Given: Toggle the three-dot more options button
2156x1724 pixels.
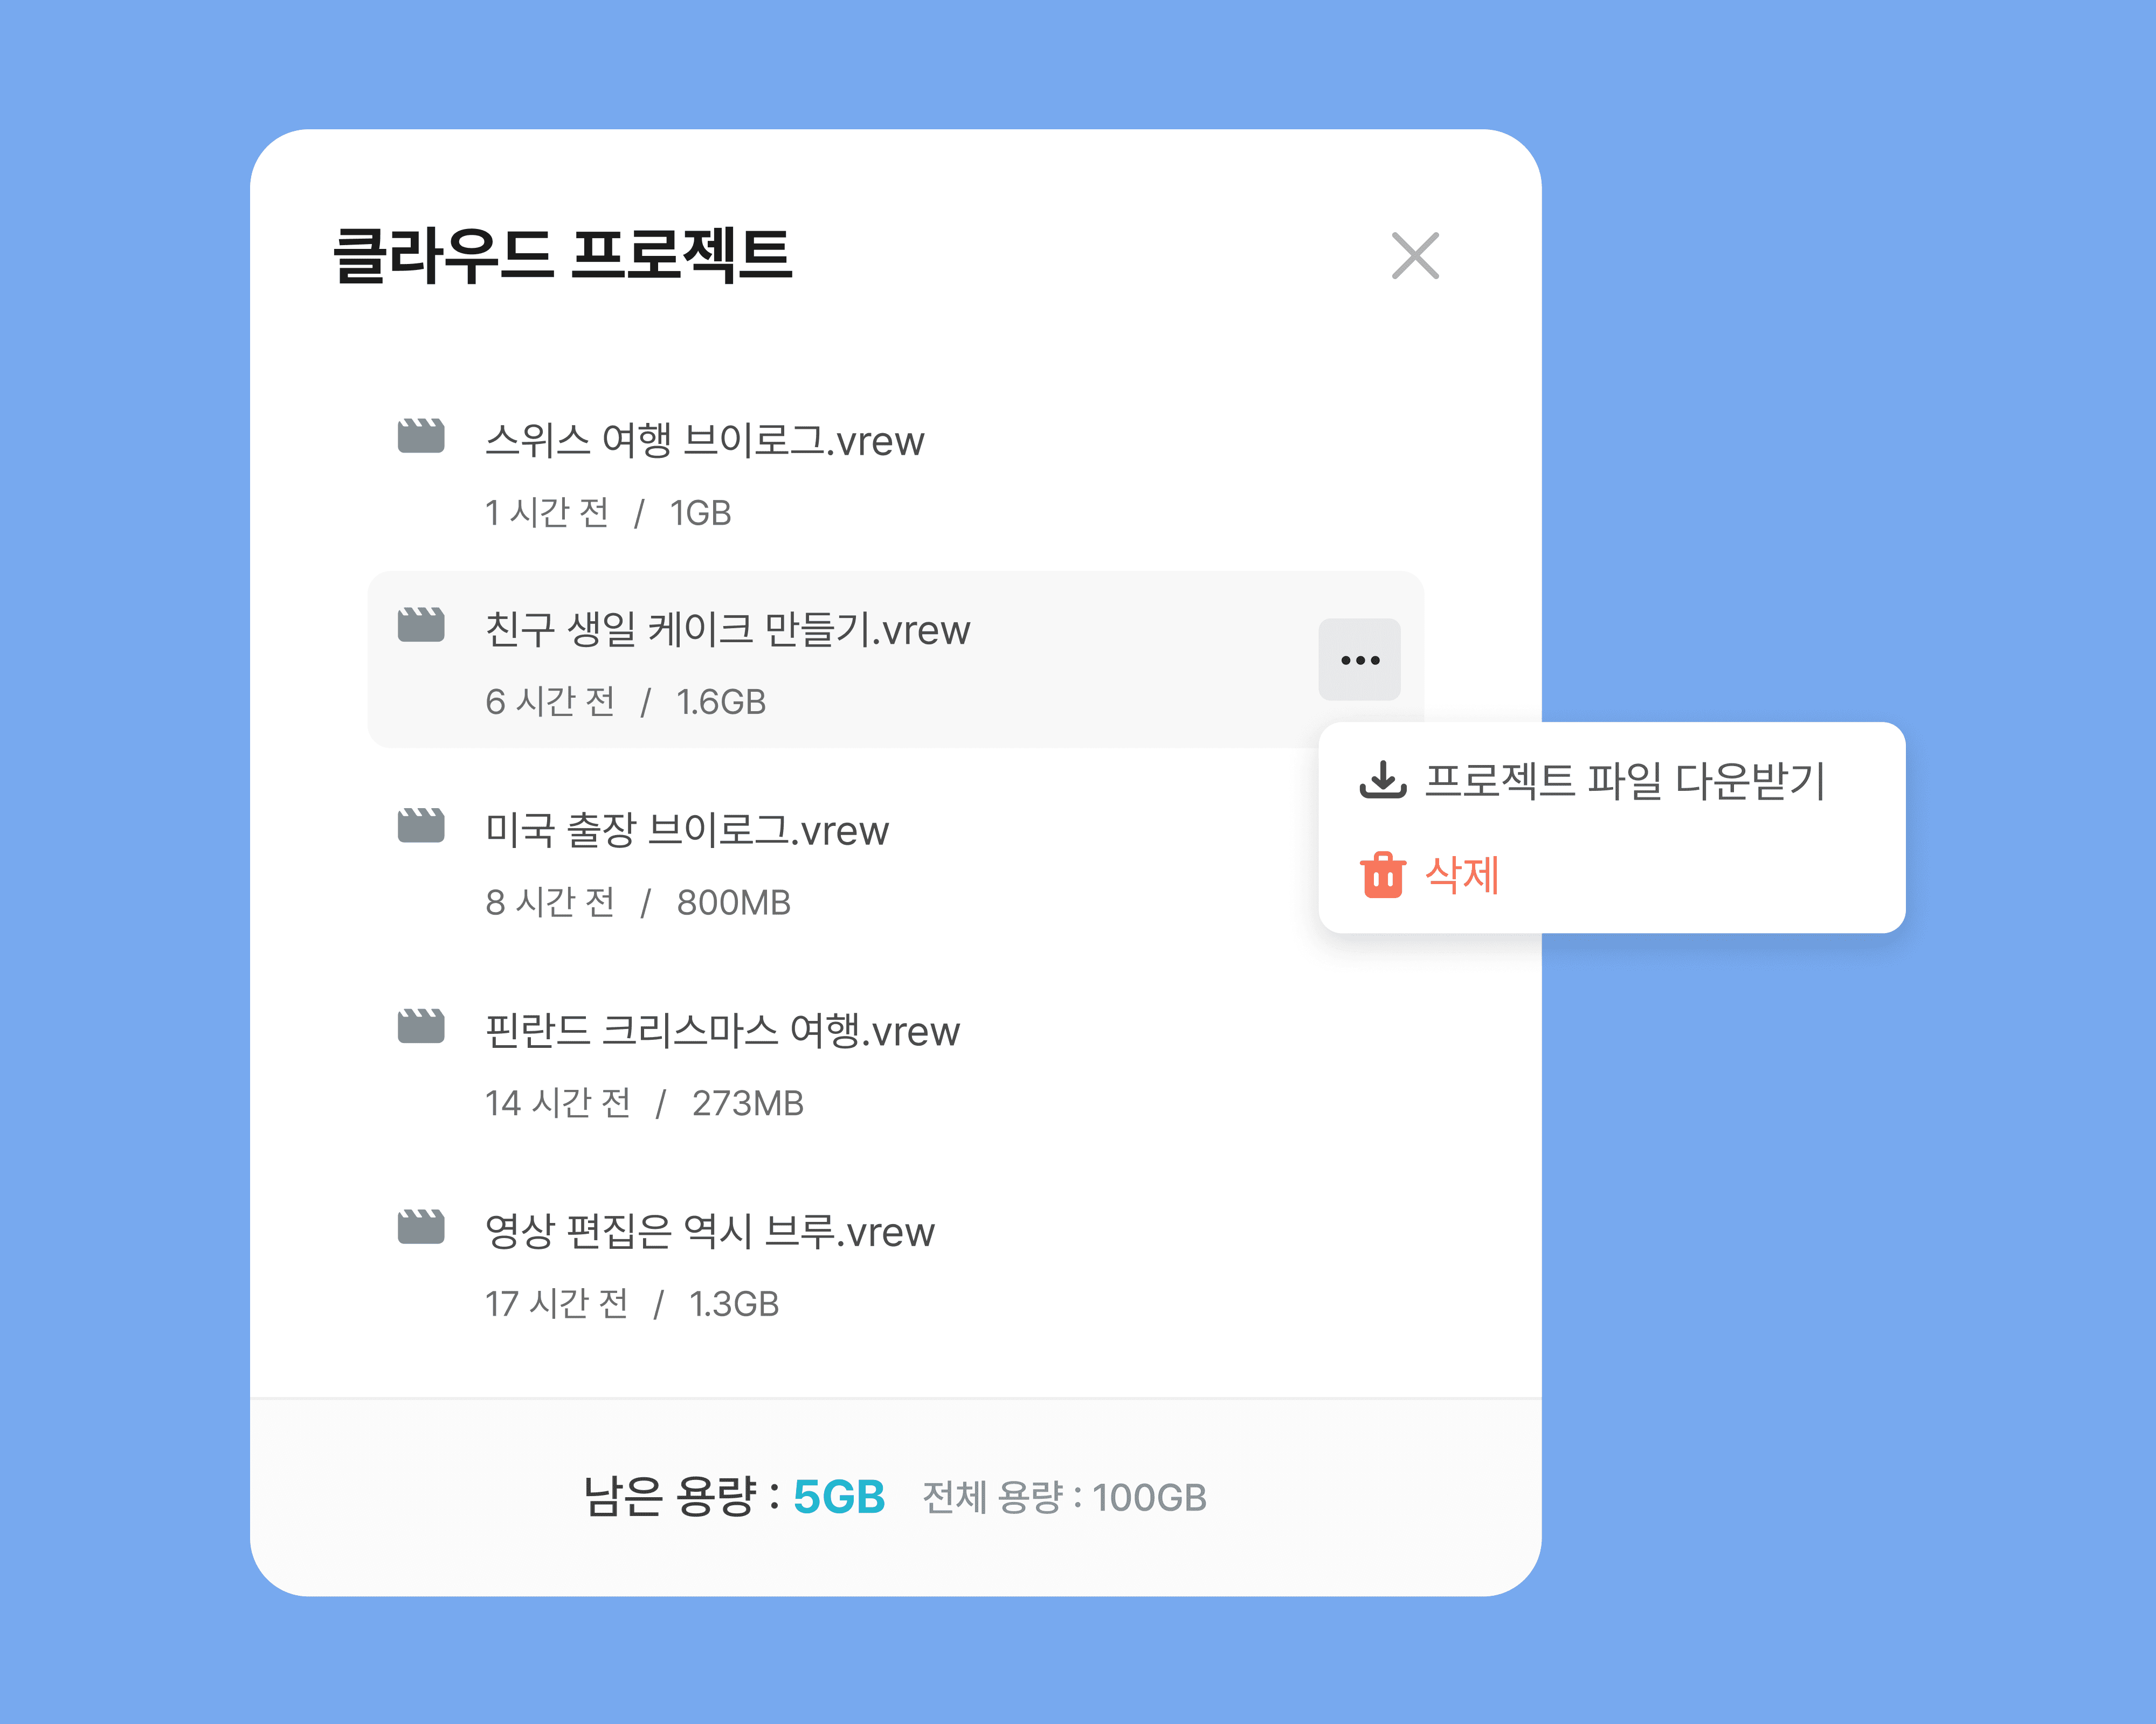Looking at the screenshot, I should point(1359,659).
